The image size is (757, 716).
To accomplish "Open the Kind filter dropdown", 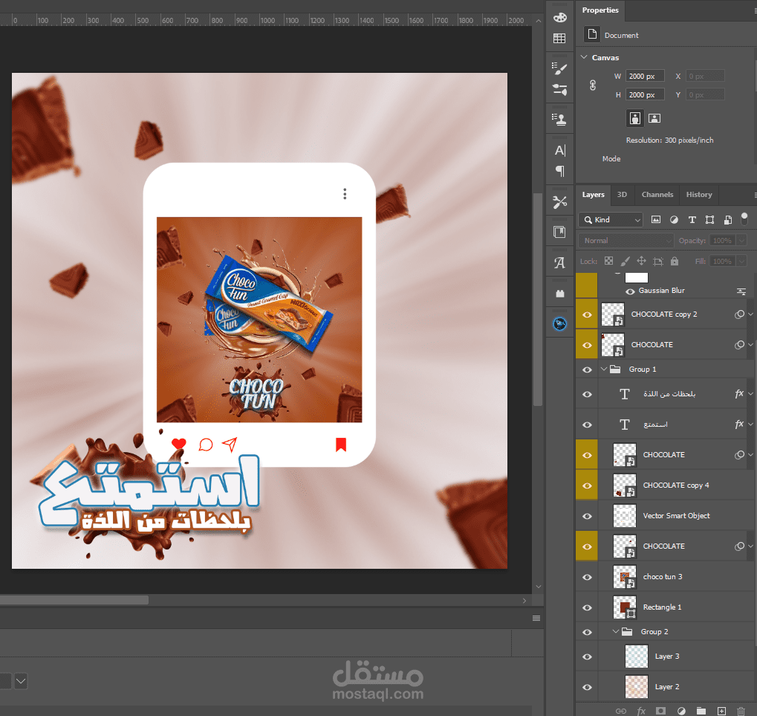I will tap(611, 220).
